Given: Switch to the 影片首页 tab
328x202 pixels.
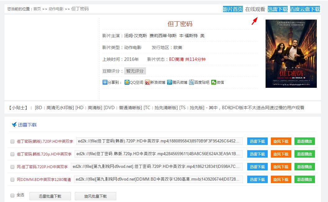Looking at the screenshot, I should [234, 9].
